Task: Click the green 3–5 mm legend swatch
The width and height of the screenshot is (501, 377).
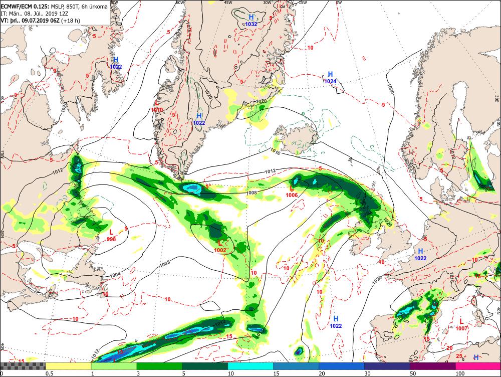Action: tap(159, 366)
